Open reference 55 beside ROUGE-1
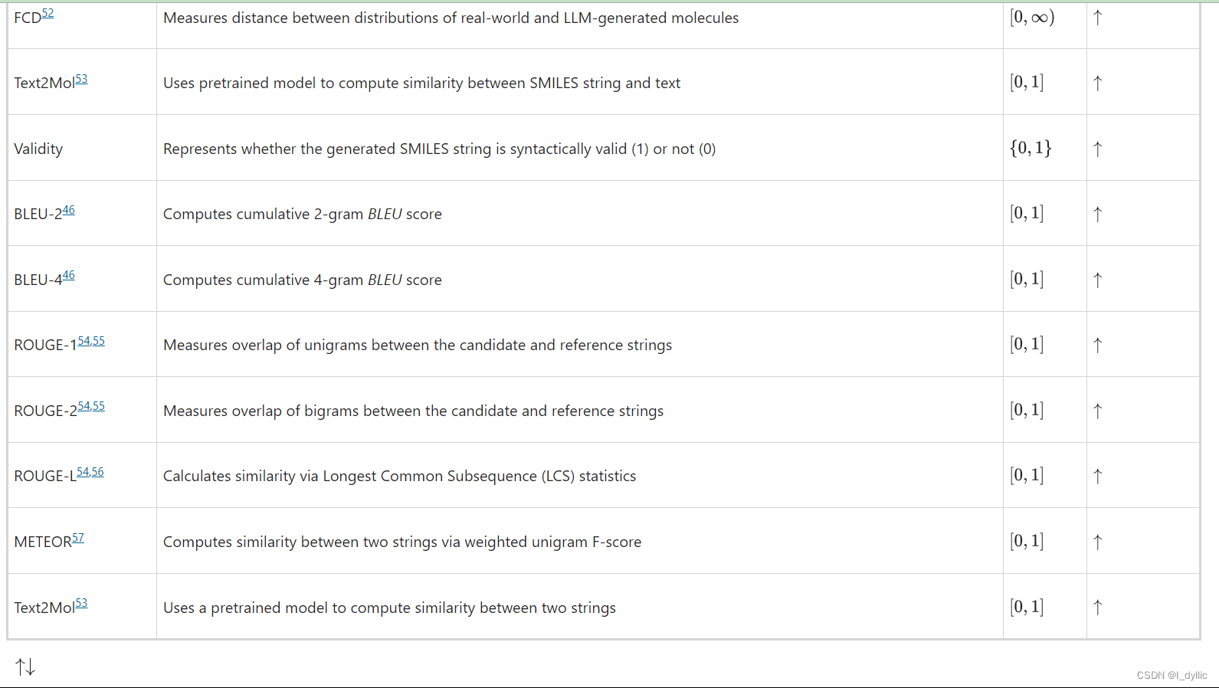1219x688 pixels. [x=99, y=341]
